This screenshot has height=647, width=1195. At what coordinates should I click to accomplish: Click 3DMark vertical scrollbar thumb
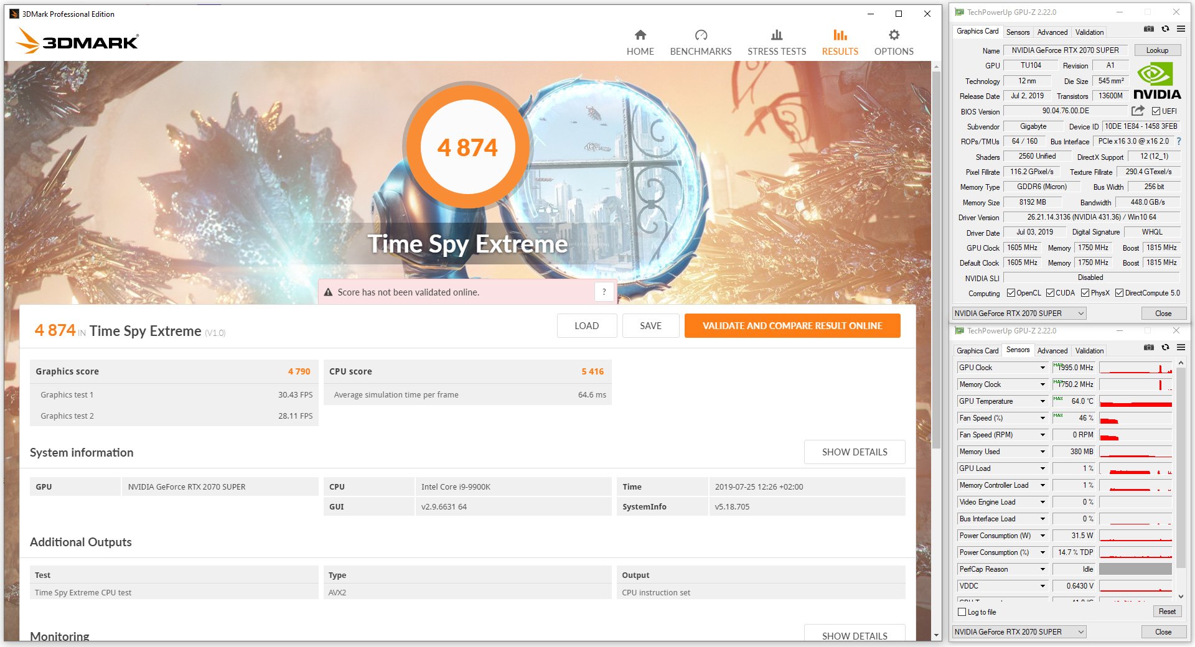936,259
